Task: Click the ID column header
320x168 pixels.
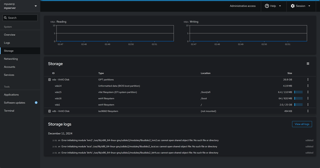Action: (53, 73)
